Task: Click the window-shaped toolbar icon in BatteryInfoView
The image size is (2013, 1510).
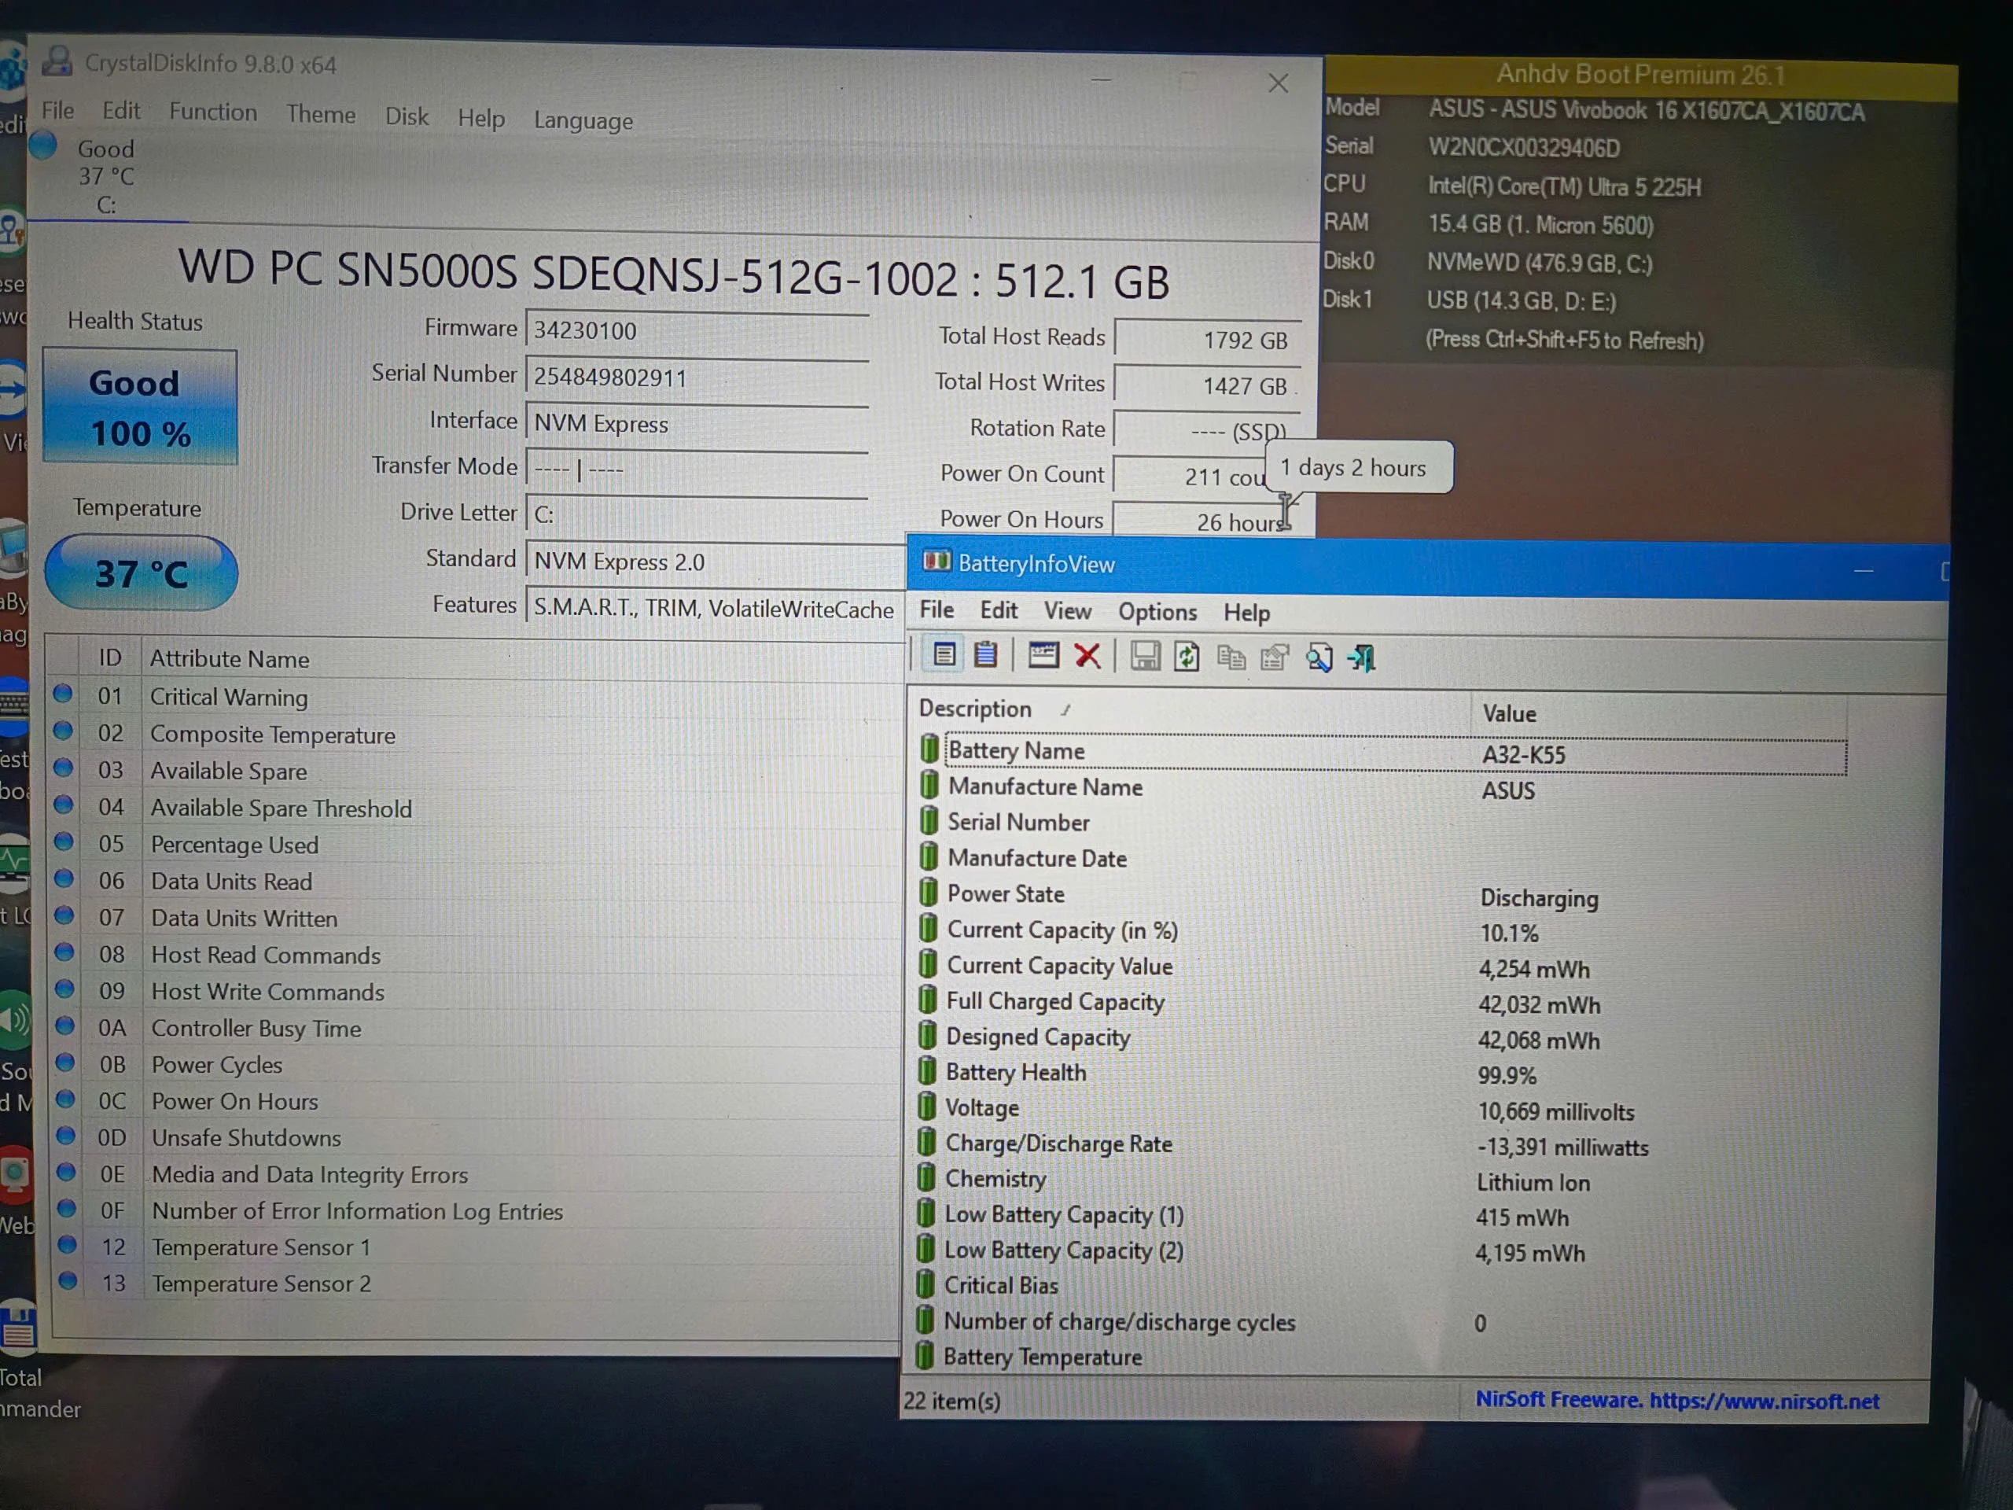Action: [1043, 655]
